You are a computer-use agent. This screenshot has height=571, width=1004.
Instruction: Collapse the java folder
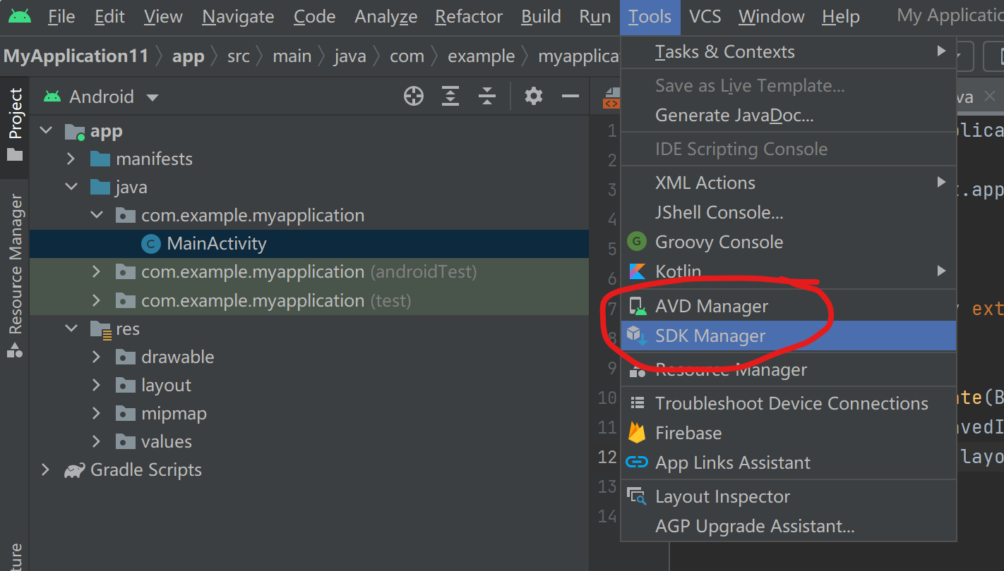click(x=71, y=188)
